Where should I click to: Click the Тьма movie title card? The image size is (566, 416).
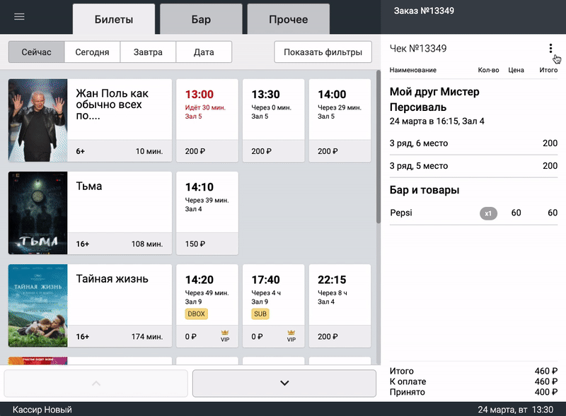(120, 213)
